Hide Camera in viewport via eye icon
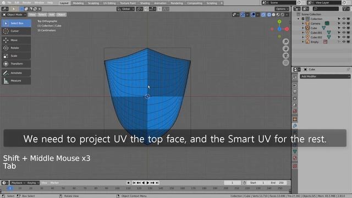Image resolution: width=352 pixels, height=198 pixels. [344, 23]
